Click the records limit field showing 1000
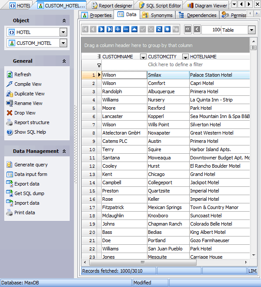Screen dimensions: 261x287 click(211, 30)
